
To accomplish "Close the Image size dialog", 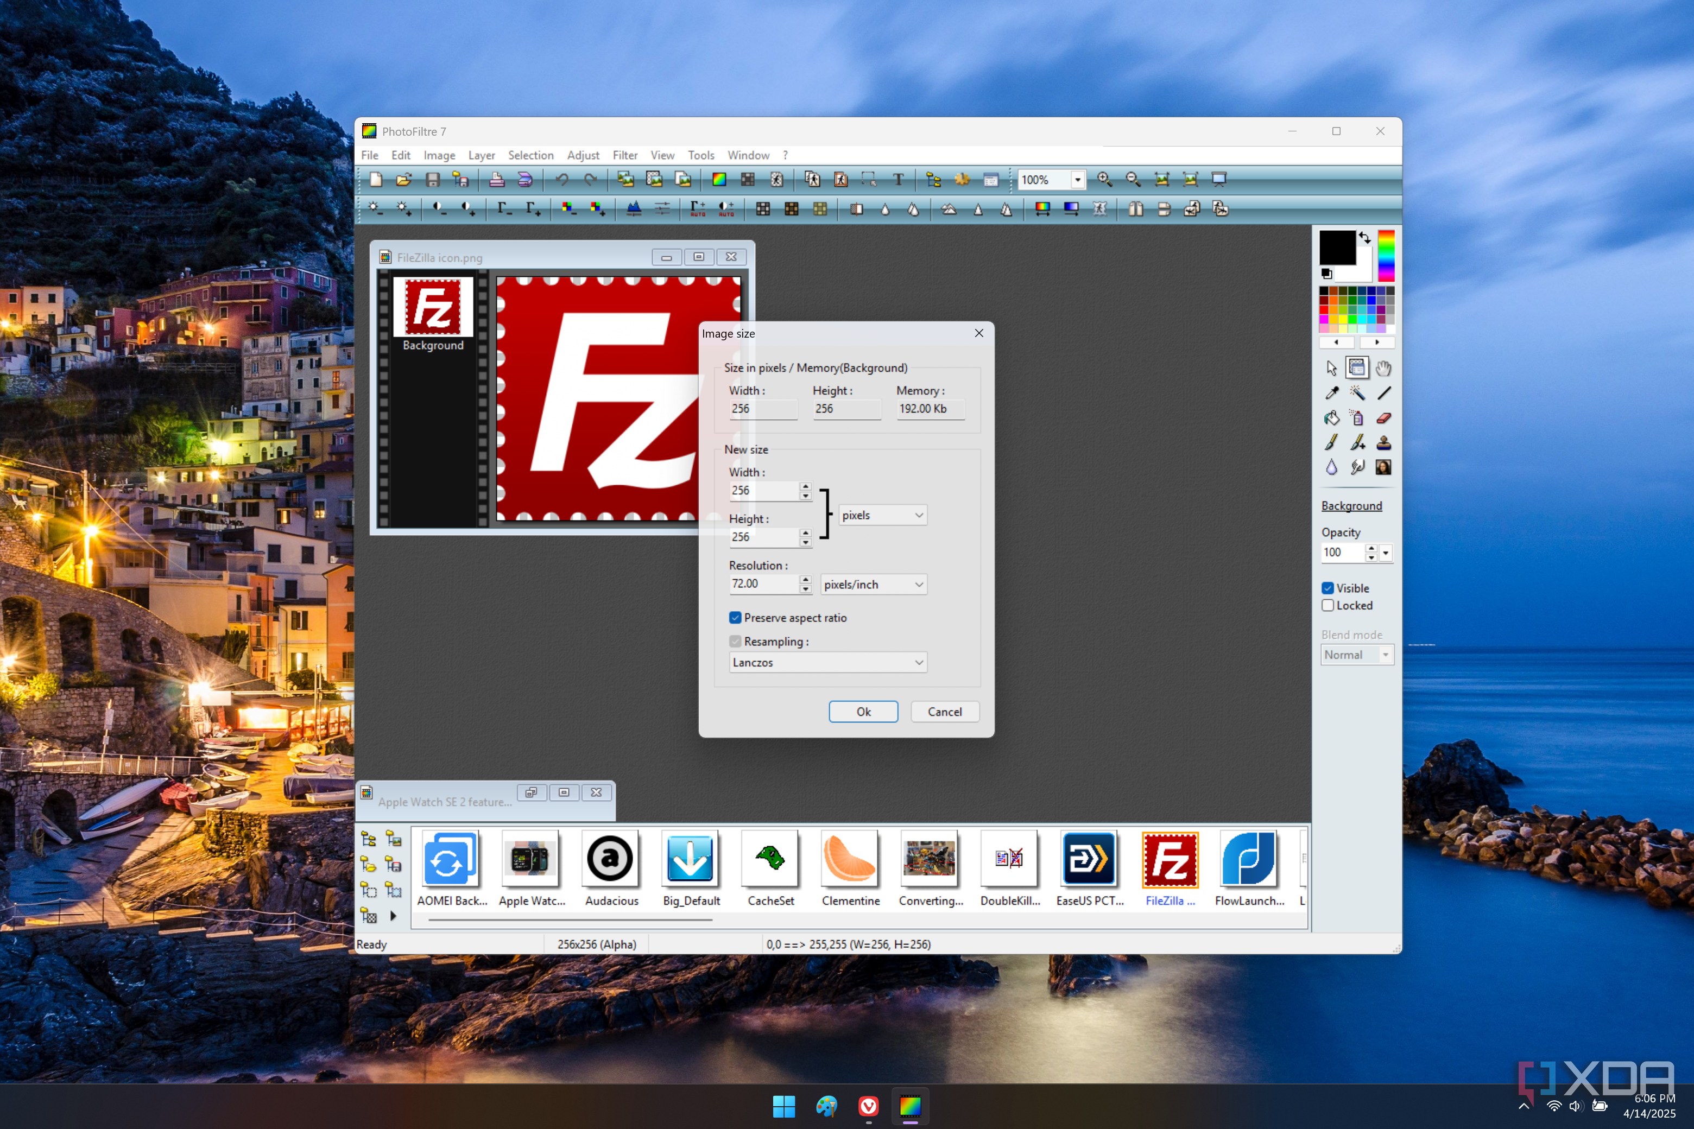I will pos(979,333).
